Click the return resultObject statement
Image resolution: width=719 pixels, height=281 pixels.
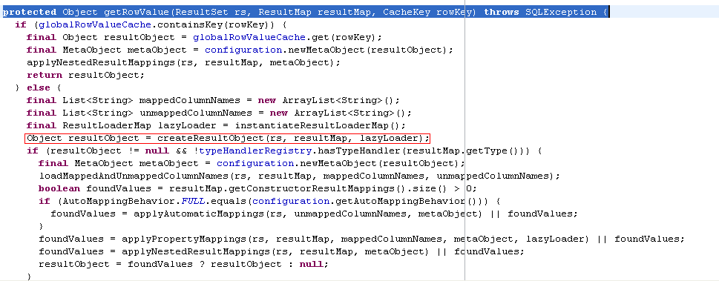86,75
